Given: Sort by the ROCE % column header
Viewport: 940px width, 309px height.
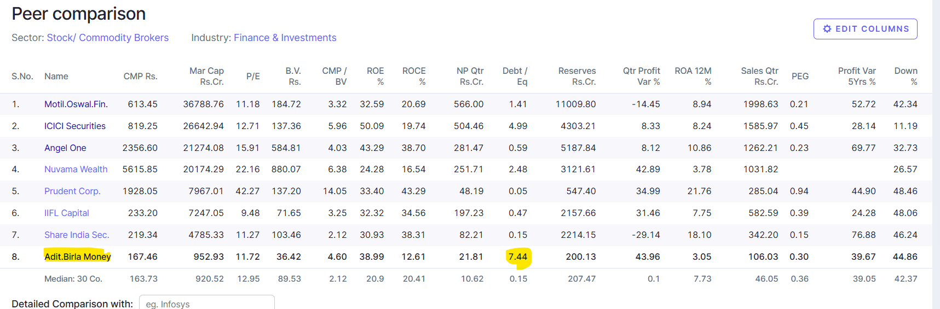Looking at the screenshot, I should click(414, 77).
